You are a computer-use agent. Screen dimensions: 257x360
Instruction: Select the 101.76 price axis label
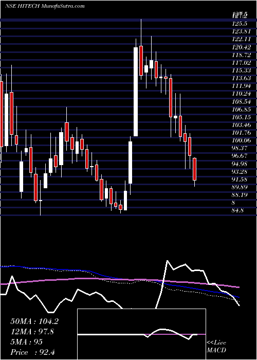[x=242, y=133]
